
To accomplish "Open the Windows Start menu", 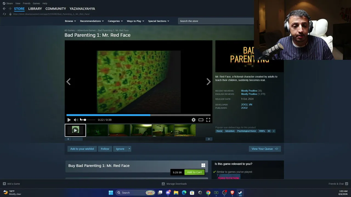I will click(x=111, y=193).
